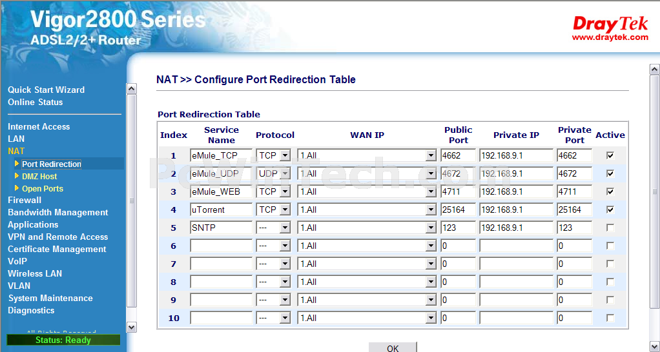The image size is (660, 352).
Task: Click the main page scroll-up arrow
Action: [655, 70]
